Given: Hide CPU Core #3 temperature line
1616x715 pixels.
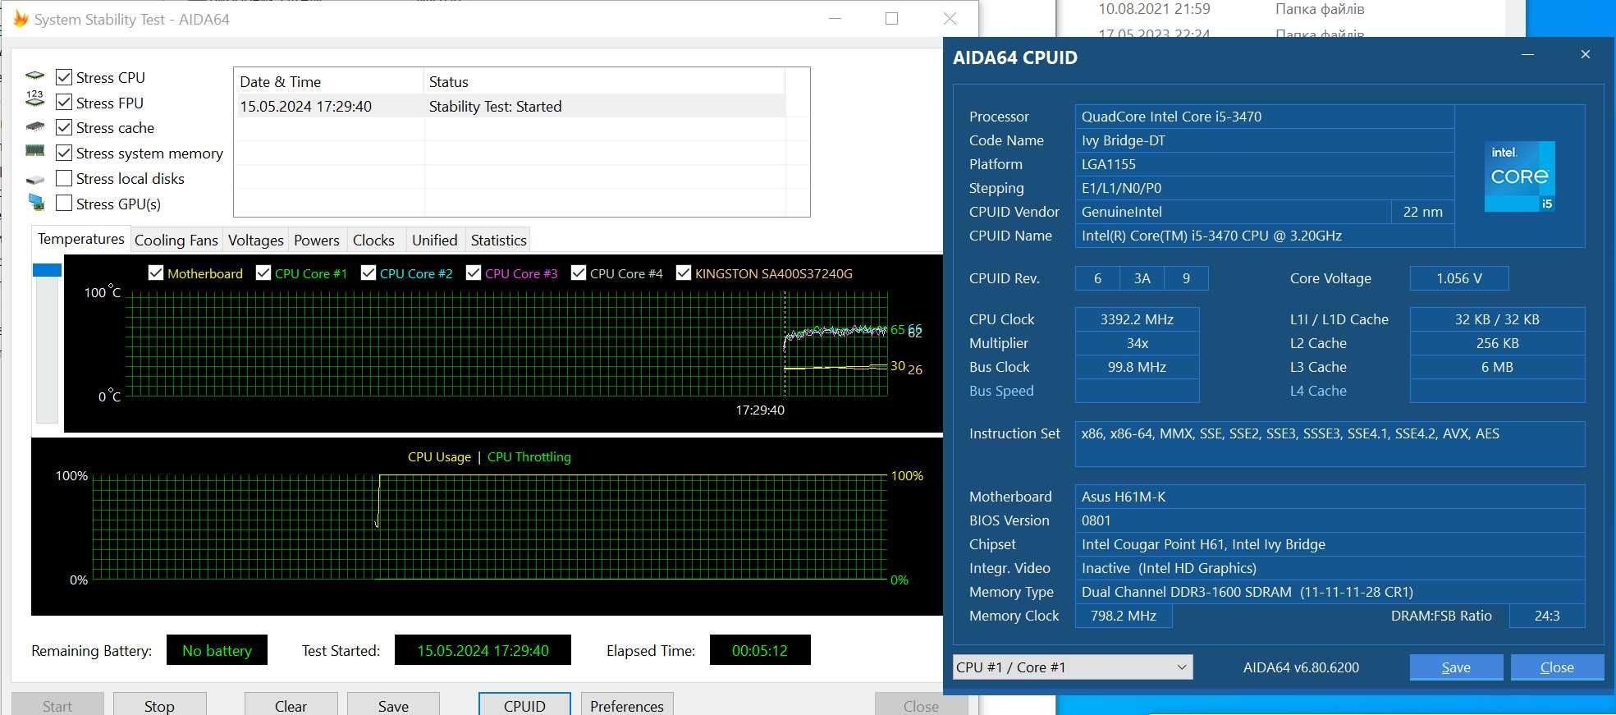Looking at the screenshot, I should (474, 273).
